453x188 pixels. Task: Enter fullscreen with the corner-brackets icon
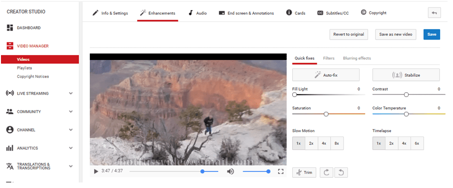pyautogui.click(x=281, y=171)
